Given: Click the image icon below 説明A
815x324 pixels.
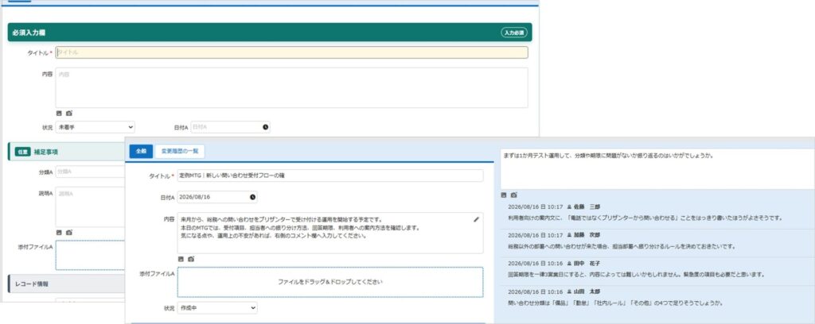Looking at the screenshot, I should point(59,232).
